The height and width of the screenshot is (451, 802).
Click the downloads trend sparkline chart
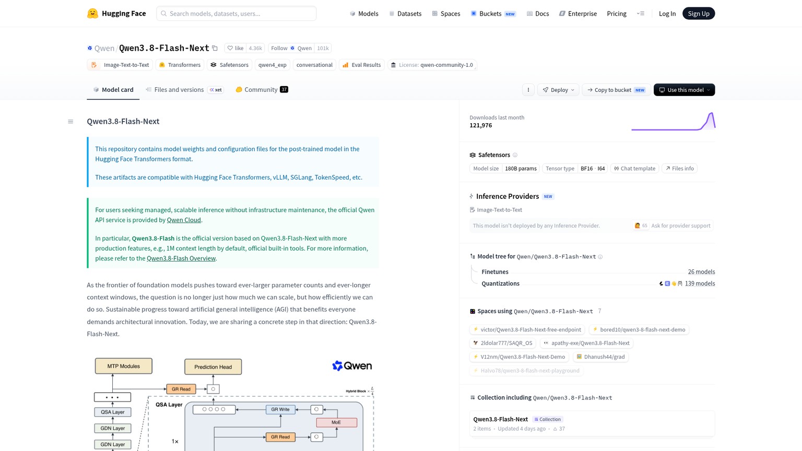point(673,121)
